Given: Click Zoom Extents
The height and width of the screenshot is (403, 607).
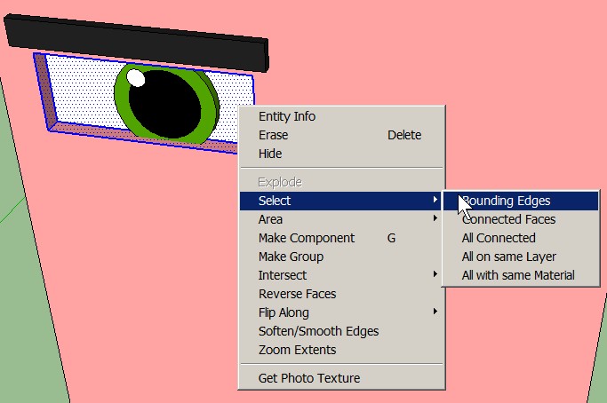Looking at the screenshot, I should click(x=297, y=350).
